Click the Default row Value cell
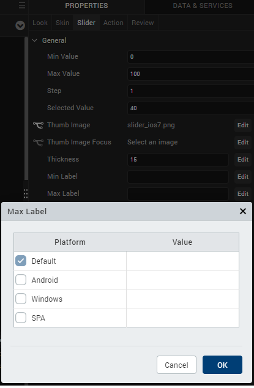254x388 pixels. 183,261
